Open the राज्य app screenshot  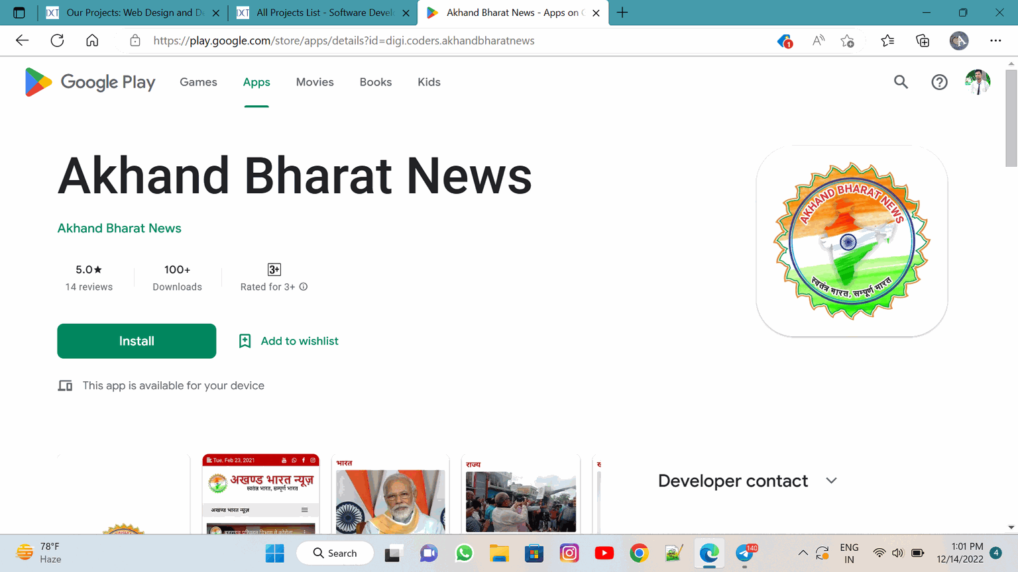click(521, 494)
